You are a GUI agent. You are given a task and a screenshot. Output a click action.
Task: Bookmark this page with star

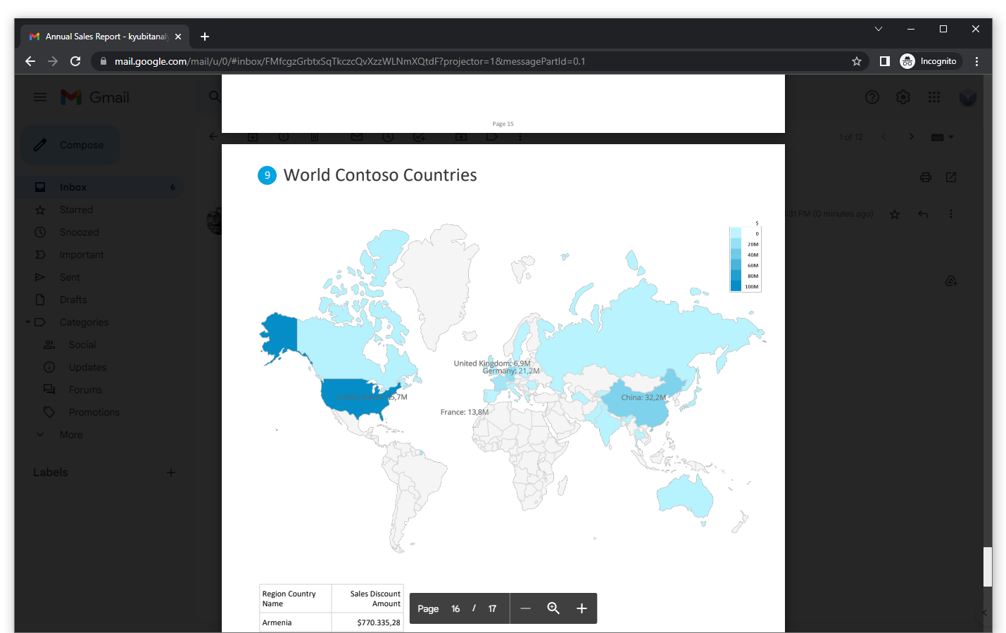[x=857, y=61]
